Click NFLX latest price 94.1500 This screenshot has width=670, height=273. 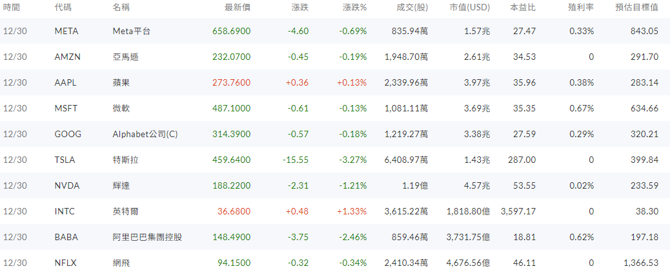coord(234,263)
